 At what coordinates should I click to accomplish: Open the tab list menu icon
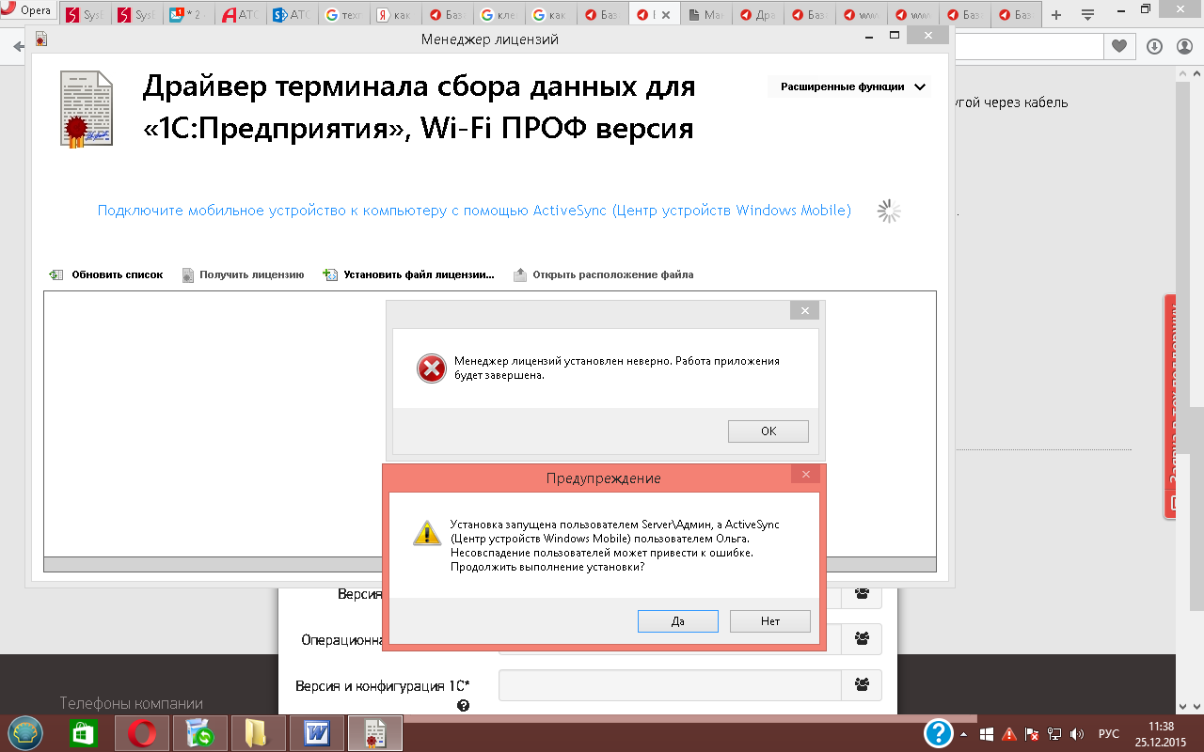(1087, 16)
